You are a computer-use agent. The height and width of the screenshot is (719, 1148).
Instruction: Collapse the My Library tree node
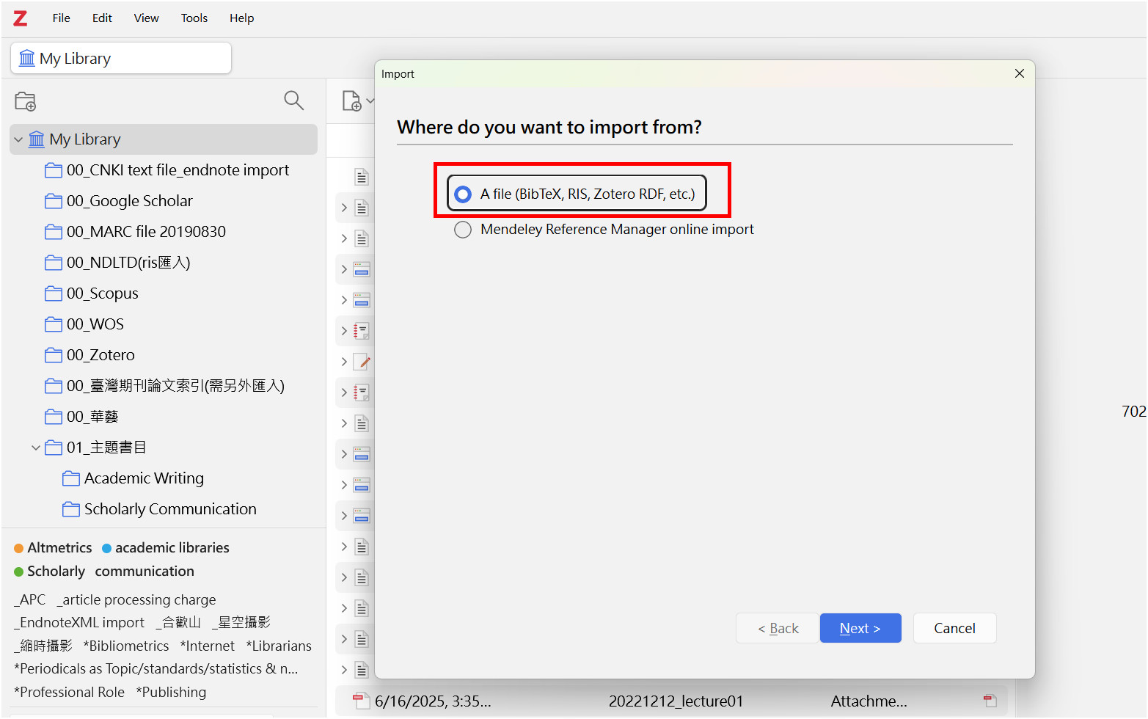18,139
